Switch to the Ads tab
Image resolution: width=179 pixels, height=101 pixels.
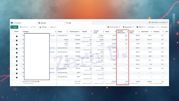68,23
